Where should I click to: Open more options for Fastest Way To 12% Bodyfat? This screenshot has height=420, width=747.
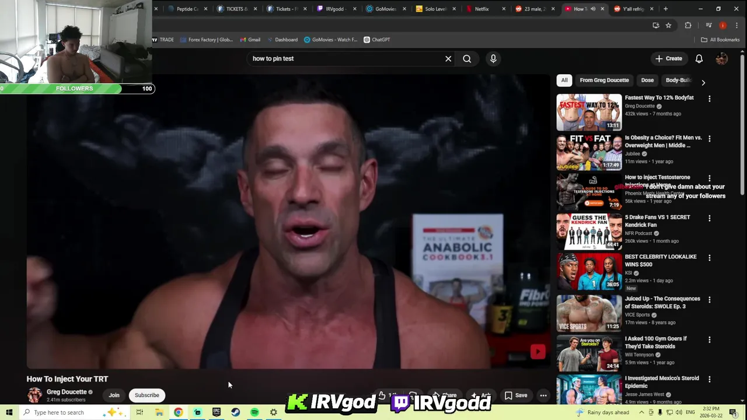(x=710, y=99)
